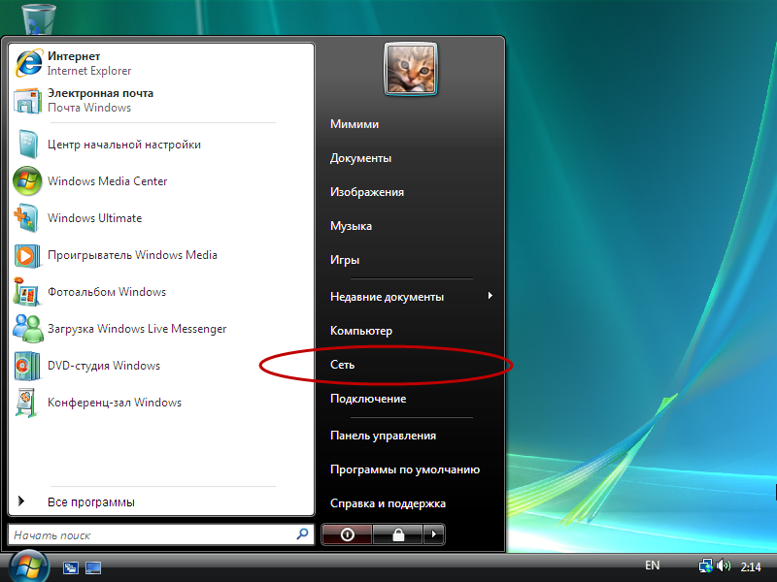Launch the Конференц-зал Windows icon

tap(26, 403)
